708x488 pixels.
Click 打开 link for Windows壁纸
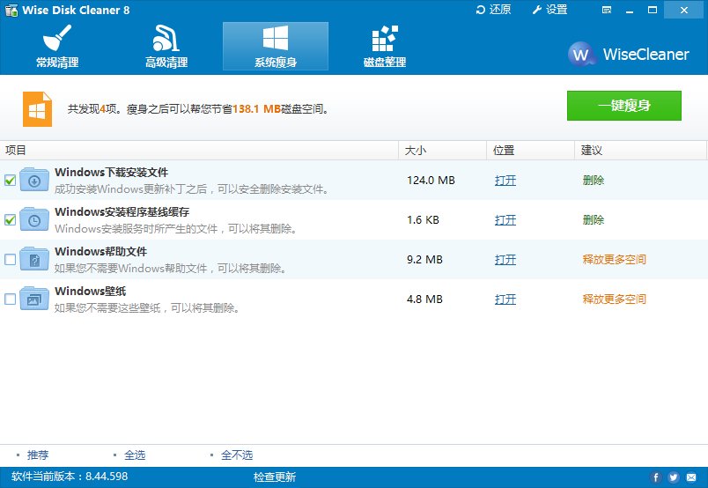tap(505, 299)
